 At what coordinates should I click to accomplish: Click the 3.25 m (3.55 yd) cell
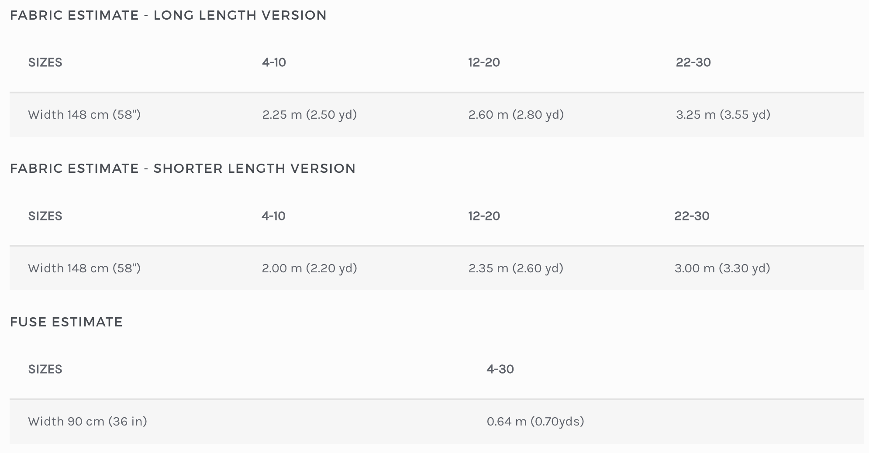pyautogui.click(x=723, y=115)
